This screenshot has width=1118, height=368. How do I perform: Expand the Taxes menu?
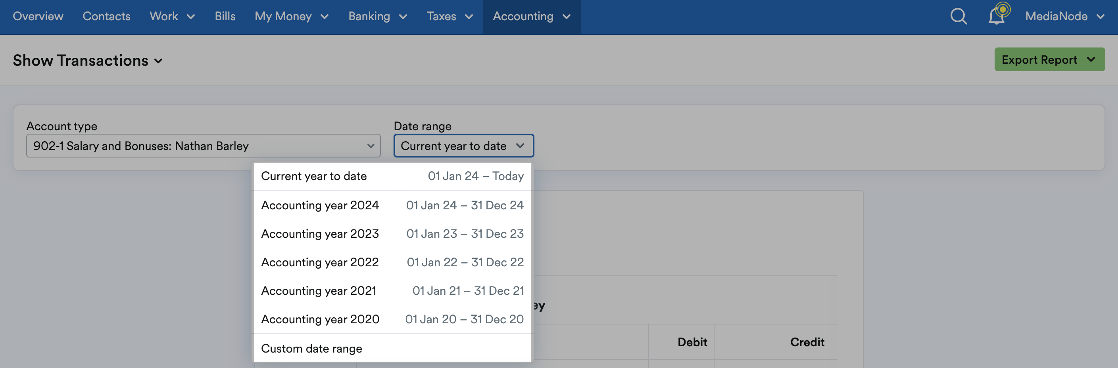point(450,17)
